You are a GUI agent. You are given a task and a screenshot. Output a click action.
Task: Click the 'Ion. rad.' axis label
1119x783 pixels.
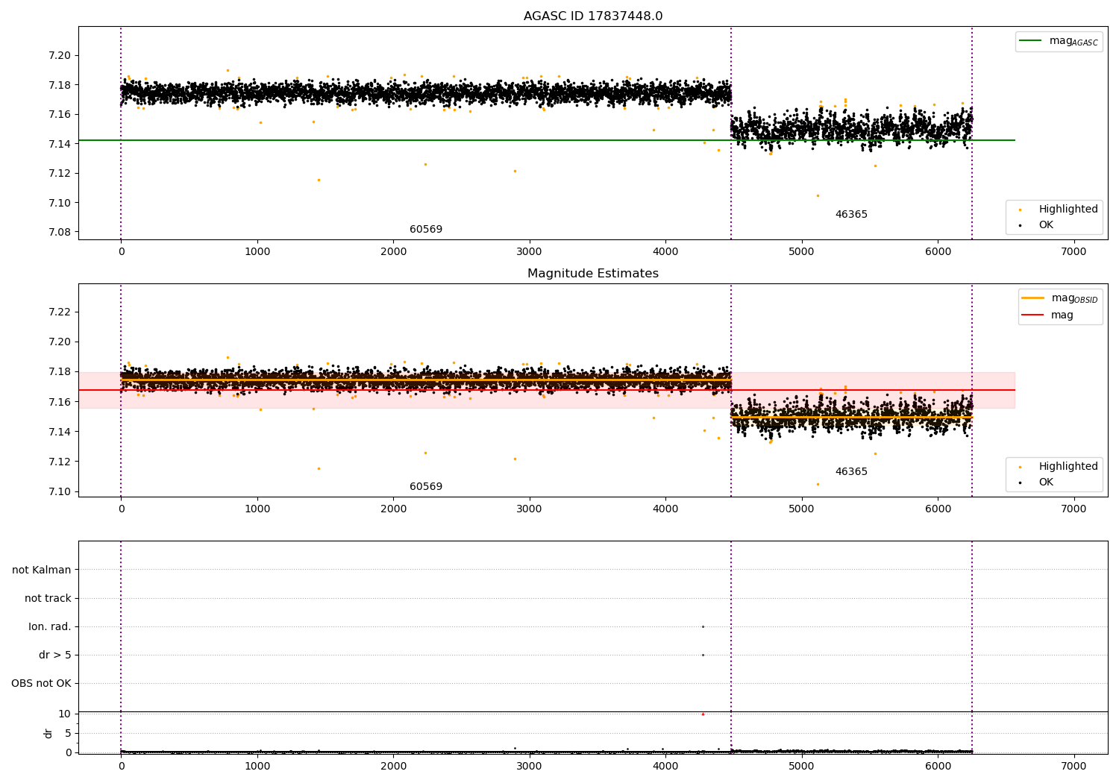click(x=50, y=626)
